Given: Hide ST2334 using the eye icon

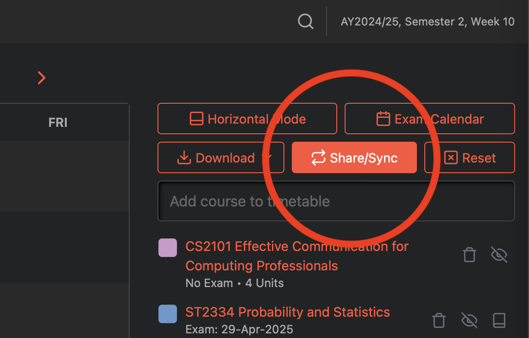Looking at the screenshot, I should point(469,320).
